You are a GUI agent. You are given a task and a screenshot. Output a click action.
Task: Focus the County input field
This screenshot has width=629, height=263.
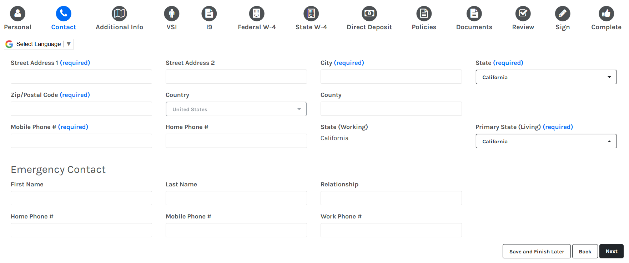pos(391,109)
